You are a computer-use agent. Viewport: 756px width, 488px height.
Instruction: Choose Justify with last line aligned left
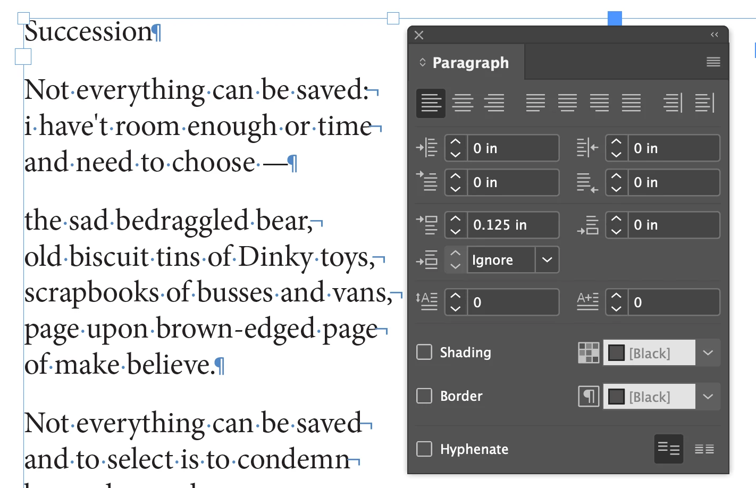535,103
